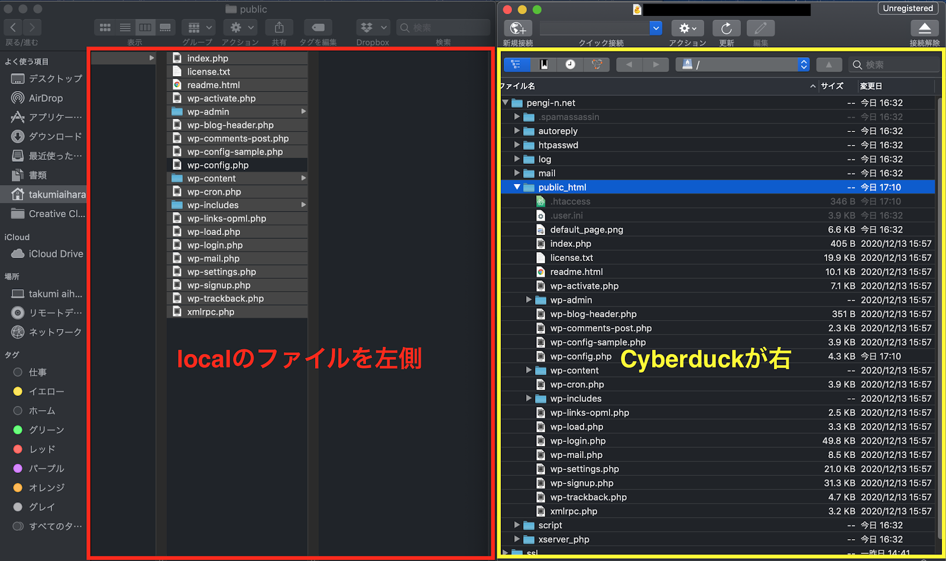Open リモートディスク in Finder sidebar
This screenshot has height=561, width=946.
[x=46, y=312]
